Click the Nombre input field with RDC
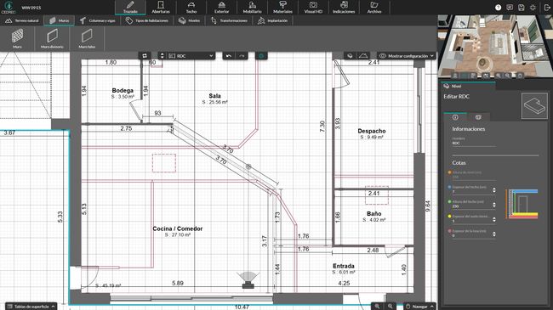This screenshot has width=553, height=310. (474, 143)
